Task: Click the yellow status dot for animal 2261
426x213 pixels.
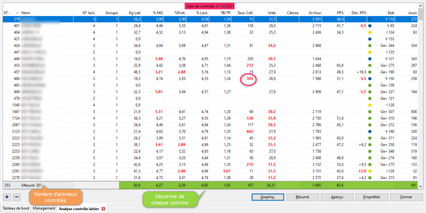Action: tap(370, 171)
